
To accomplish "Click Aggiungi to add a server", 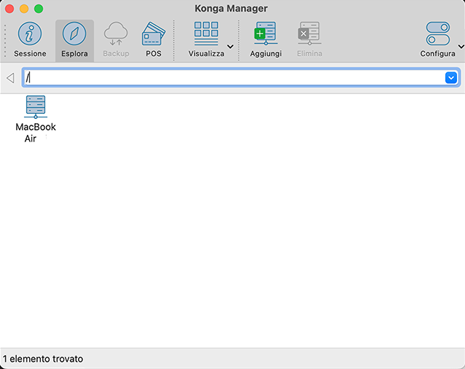I will coord(265,34).
